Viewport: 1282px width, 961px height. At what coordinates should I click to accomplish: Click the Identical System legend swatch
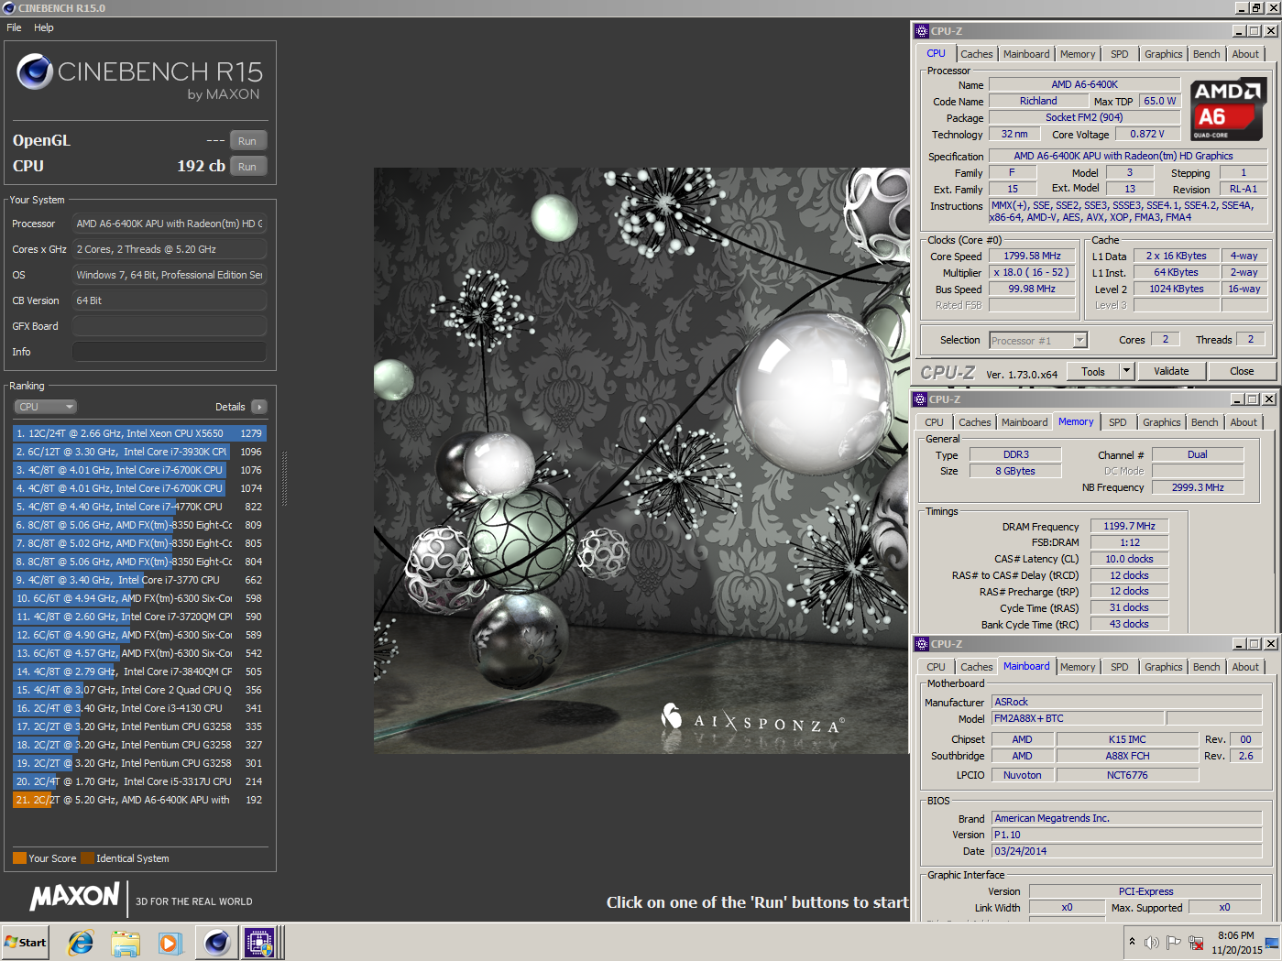pyautogui.click(x=87, y=858)
